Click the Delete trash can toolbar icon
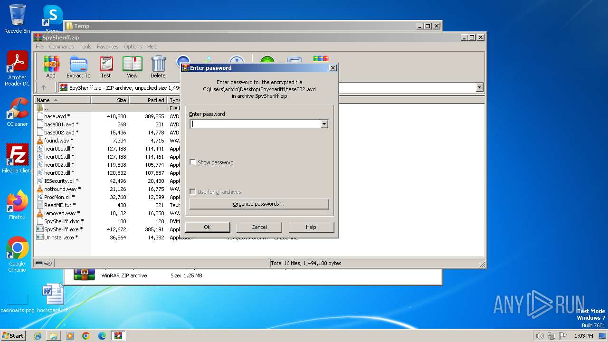 [158, 66]
